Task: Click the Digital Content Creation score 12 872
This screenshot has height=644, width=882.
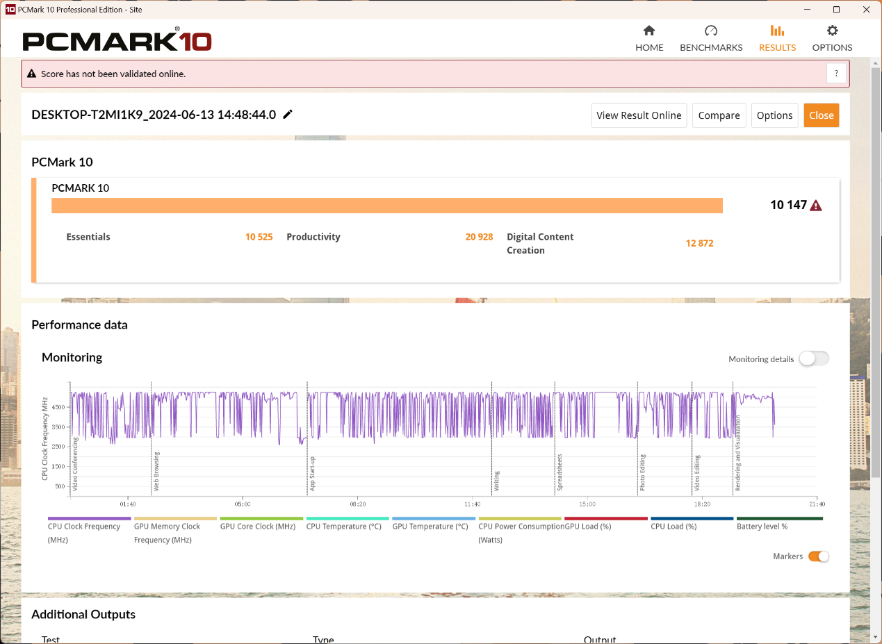Action: pyautogui.click(x=699, y=243)
